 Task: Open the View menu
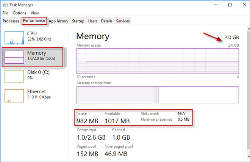click(x=34, y=13)
